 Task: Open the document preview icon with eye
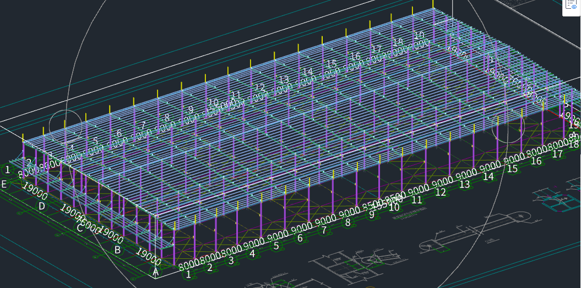[x=572, y=5]
